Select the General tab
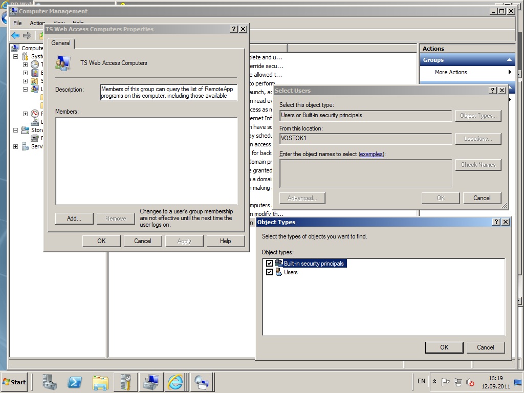This screenshot has width=524, height=393. pyautogui.click(x=61, y=43)
